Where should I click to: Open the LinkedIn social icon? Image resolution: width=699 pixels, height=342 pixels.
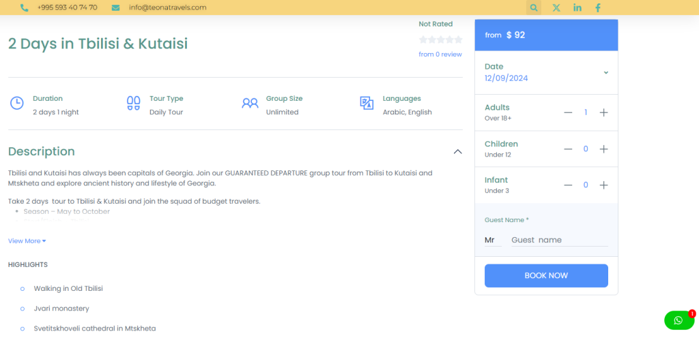tap(577, 7)
